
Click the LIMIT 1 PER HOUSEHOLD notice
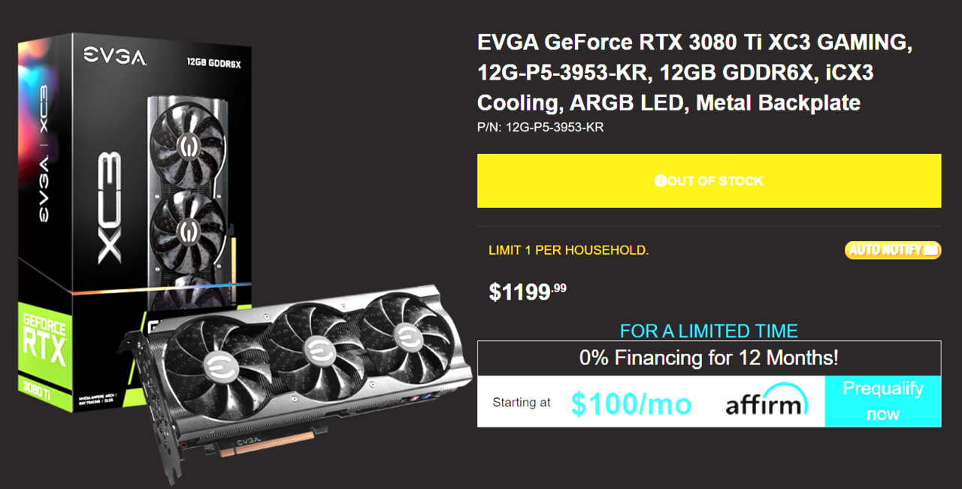click(x=568, y=250)
